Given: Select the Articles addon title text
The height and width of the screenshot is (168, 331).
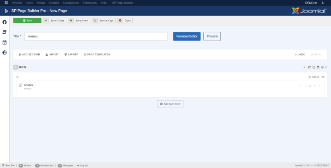Looking at the screenshot, I should (28, 85).
